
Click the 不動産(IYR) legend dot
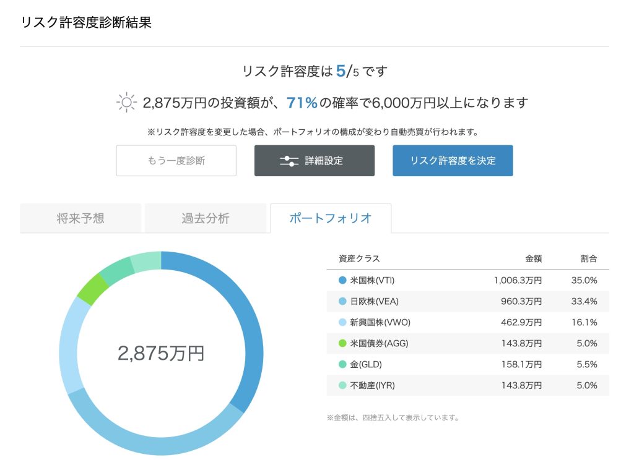[342, 386]
